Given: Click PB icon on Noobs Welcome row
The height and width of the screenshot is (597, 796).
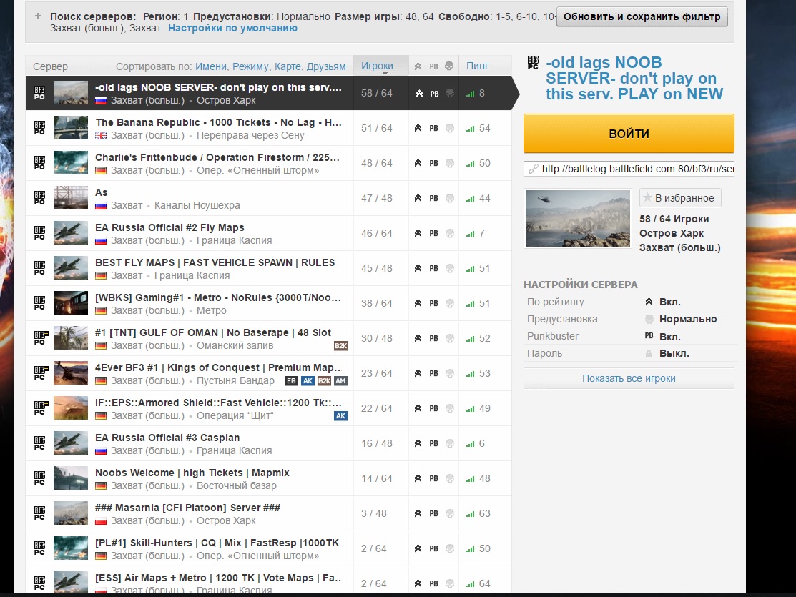Looking at the screenshot, I should coord(433,479).
